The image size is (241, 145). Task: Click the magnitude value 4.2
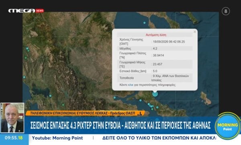pos(155,49)
